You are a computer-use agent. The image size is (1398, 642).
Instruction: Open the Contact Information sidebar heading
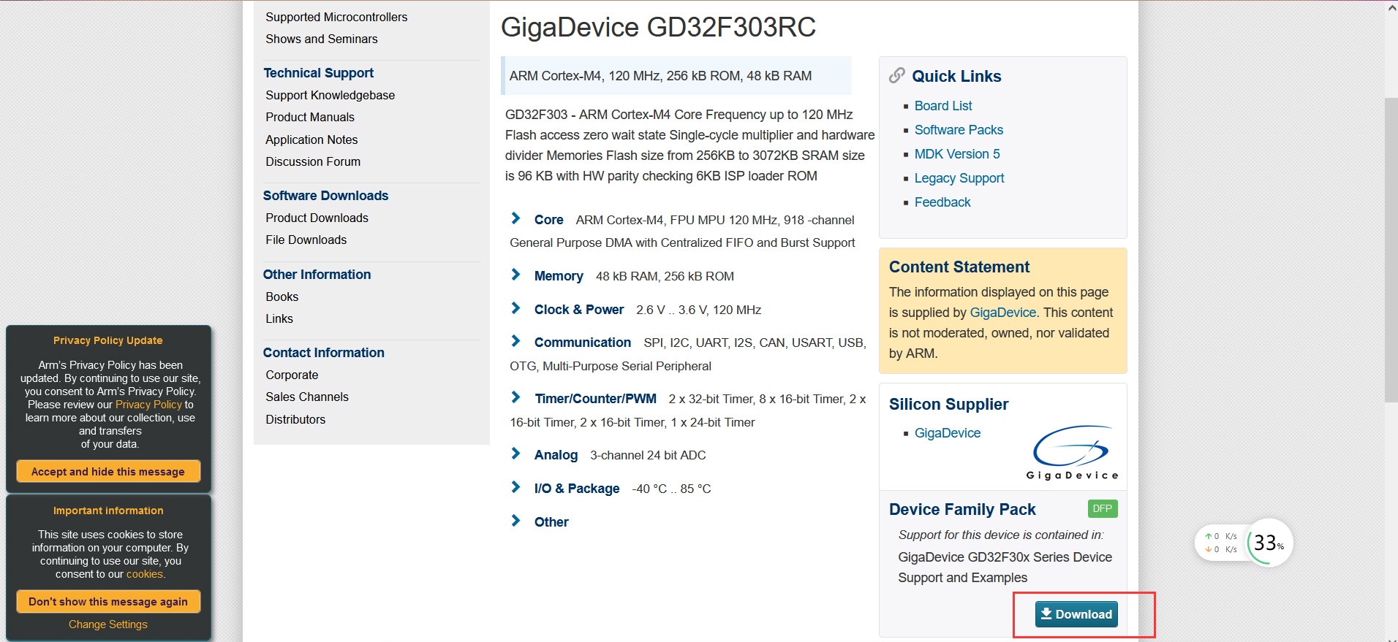coord(323,353)
